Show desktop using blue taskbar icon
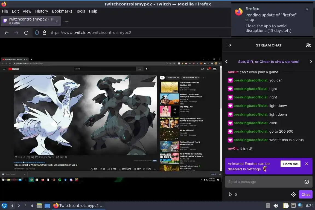 [x=47, y=206]
